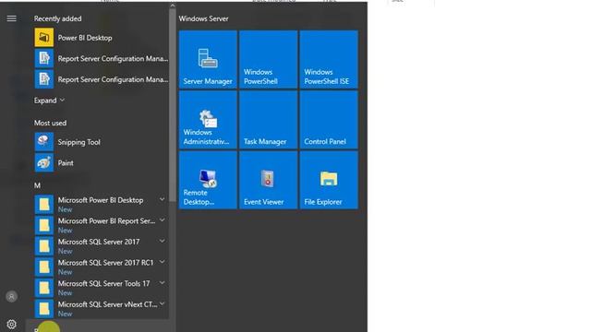
Task: Open the Control Panel tile
Action: [329, 120]
